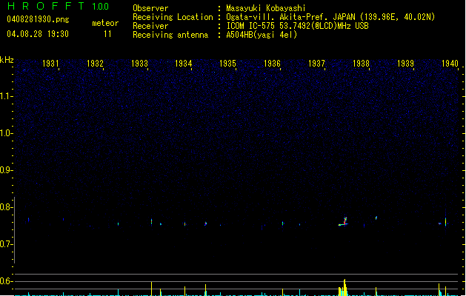Click the tallest yellow power peak before 1938
Screen dimensions: 466x296
(344, 287)
